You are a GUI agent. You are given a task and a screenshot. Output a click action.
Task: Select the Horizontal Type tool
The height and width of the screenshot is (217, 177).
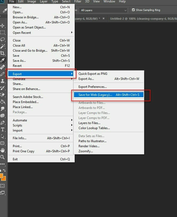tap(2, 130)
